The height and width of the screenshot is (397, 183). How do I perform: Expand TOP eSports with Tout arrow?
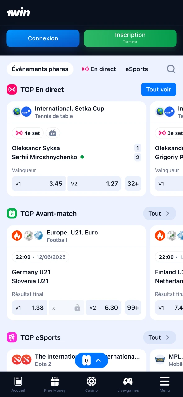159,337
